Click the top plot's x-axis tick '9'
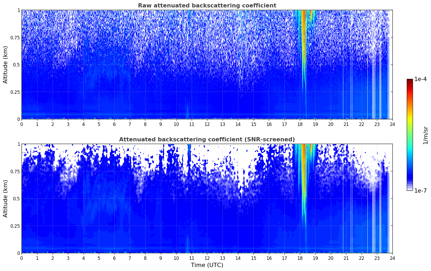 point(161,124)
